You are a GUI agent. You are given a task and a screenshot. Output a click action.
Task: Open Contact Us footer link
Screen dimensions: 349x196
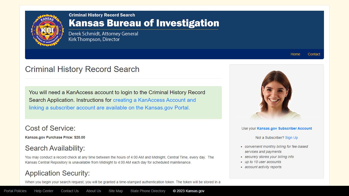tap(70, 191)
